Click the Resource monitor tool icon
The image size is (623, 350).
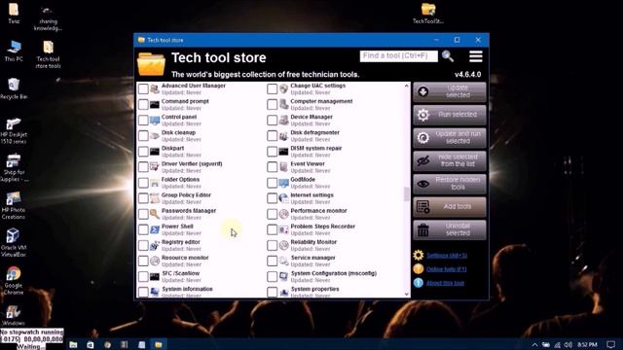point(155,262)
